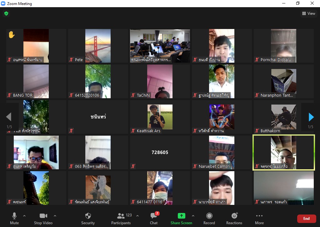Click muted mic icon beside Pornchai Didsalu
The width and height of the screenshot is (320, 227).
pyautogui.click(x=257, y=60)
